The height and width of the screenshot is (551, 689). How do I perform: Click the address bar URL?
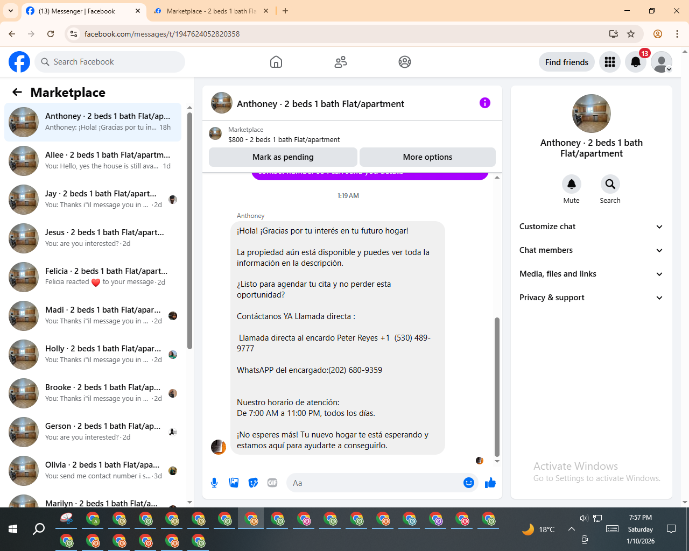pos(161,34)
